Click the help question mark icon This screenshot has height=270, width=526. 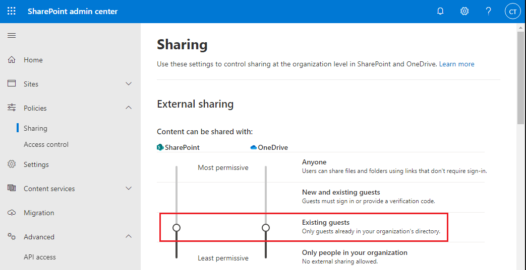point(488,11)
